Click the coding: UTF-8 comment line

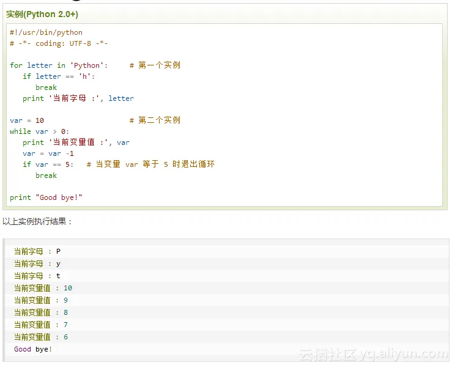pos(59,43)
